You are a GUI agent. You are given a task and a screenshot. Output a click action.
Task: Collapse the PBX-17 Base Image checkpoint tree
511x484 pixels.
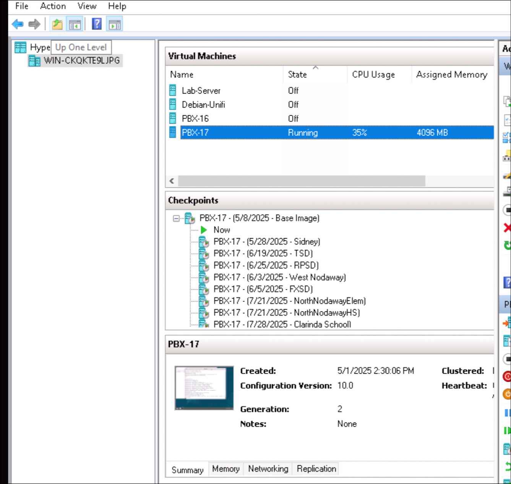[x=176, y=219]
